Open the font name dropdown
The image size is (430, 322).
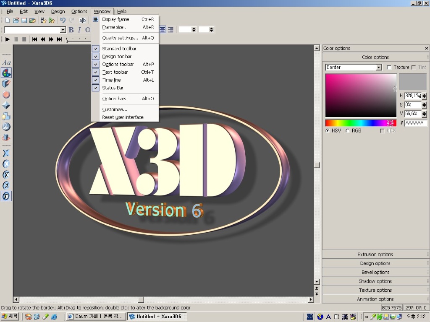click(63, 30)
